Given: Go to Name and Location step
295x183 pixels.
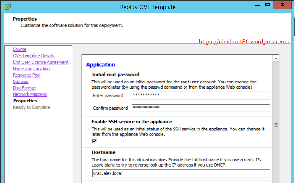Looking at the screenshot, I should (x=31, y=69).
